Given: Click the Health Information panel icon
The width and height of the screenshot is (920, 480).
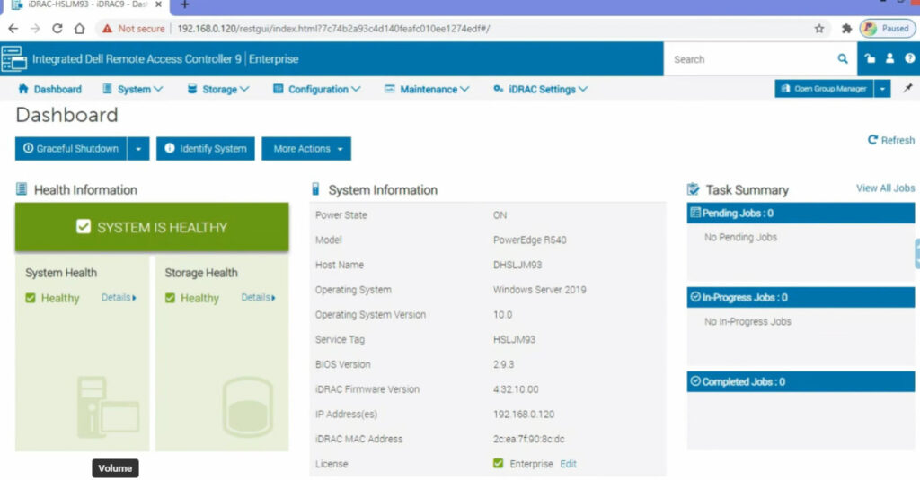Looking at the screenshot, I should pos(22,188).
